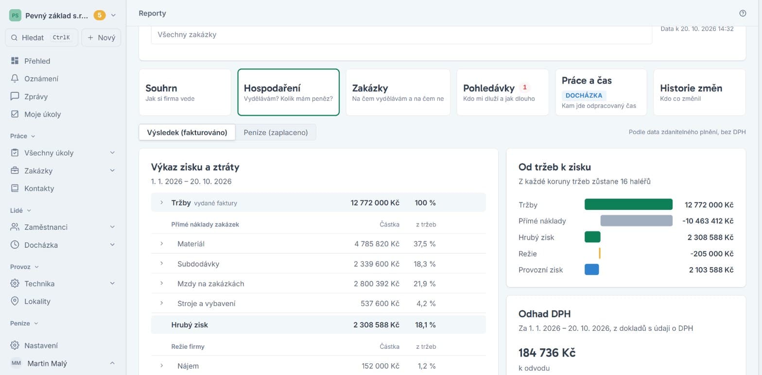Viewport: 762px width, 375px height.
Task: Click the Hledat search magnifier icon
Action: [x=15, y=37]
